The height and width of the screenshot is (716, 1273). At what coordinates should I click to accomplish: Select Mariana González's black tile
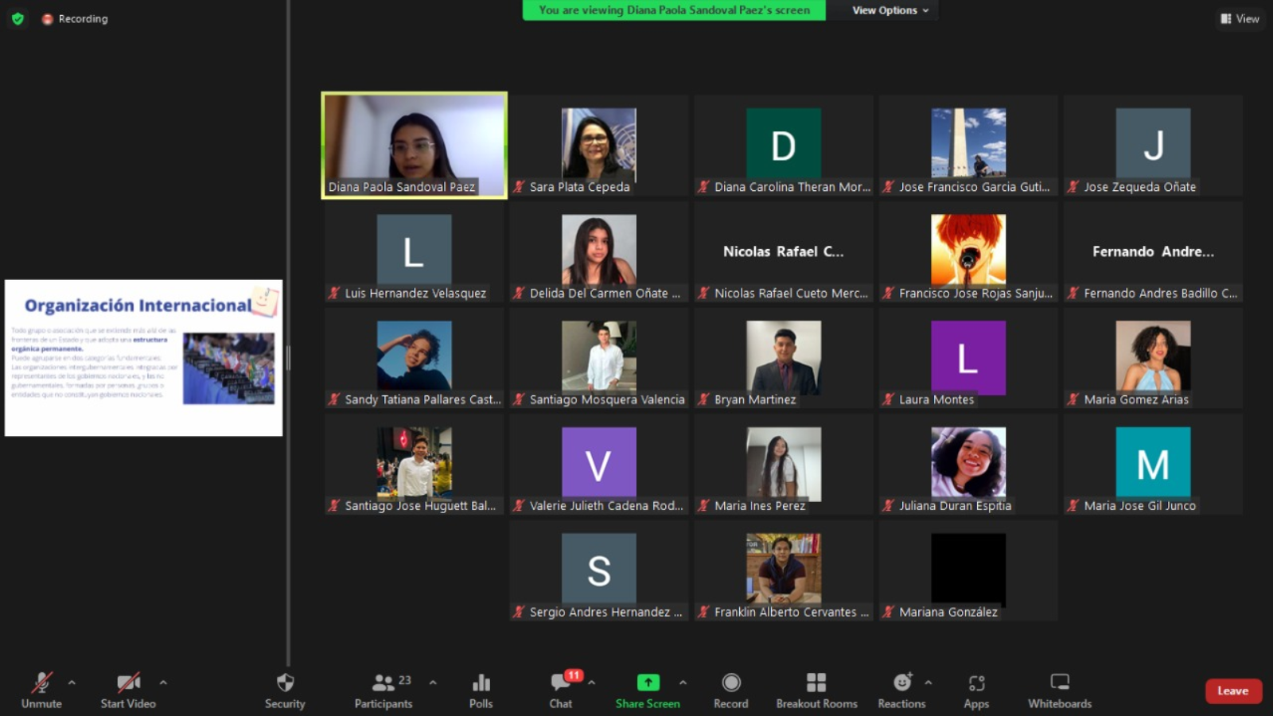coord(968,570)
